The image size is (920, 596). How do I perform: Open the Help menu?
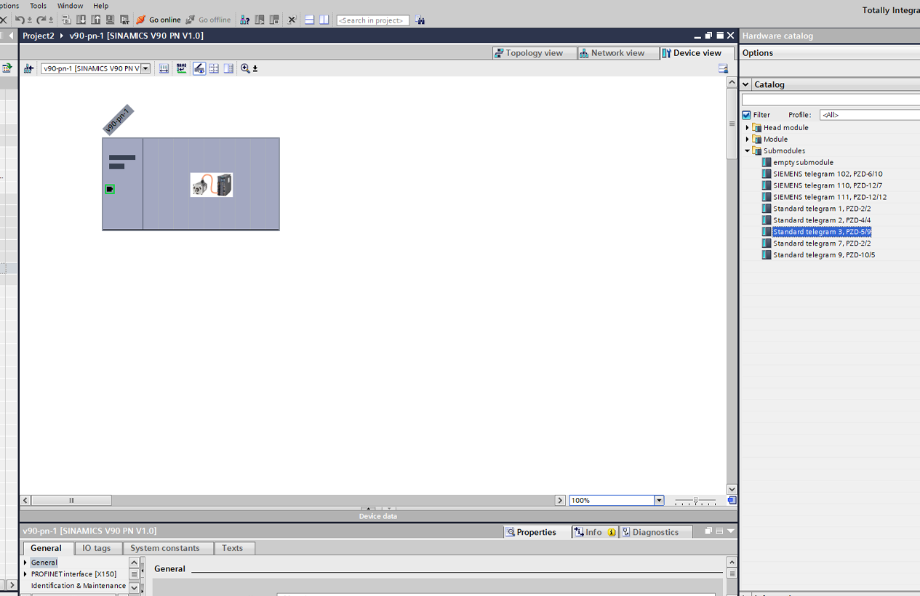pos(100,6)
